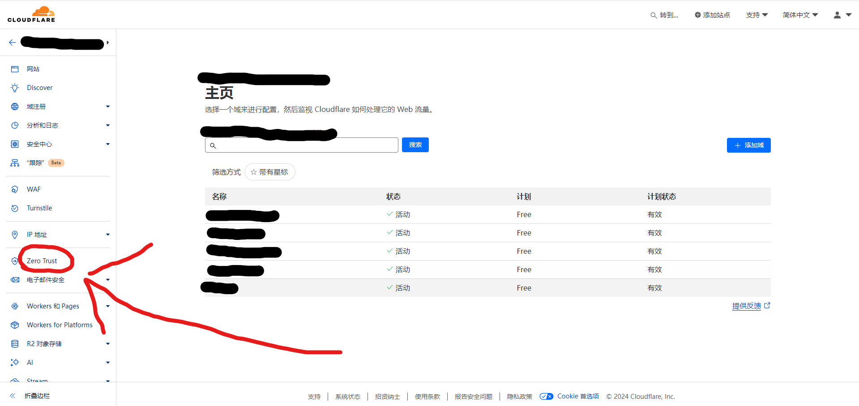Image resolution: width=859 pixels, height=406 pixels.
Task: Expand the 分析和日志 submenu arrow
Action: click(107, 125)
